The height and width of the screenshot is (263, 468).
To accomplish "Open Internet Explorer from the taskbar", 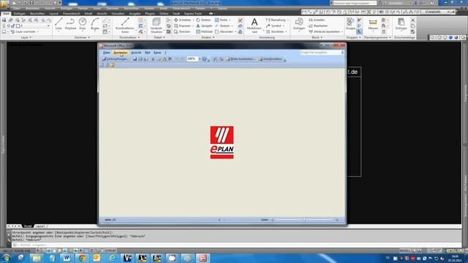I will tap(112, 258).
